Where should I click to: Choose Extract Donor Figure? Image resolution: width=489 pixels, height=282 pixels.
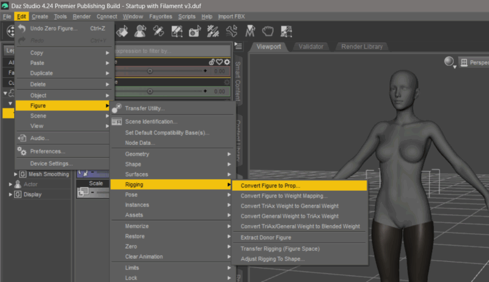(x=300, y=237)
